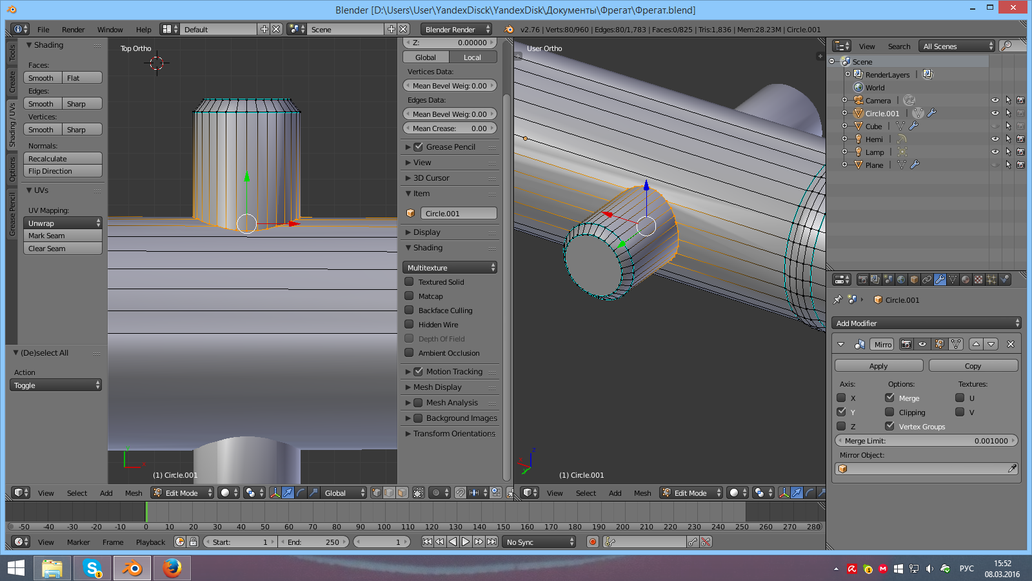Screen dimensions: 1032x581
Task: Start automatic keyframe recording (red circle)
Action: [593, 542]
